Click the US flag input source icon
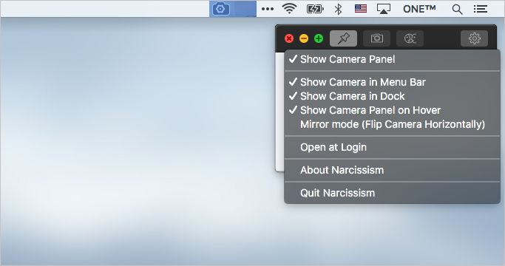 click(360, 9)
